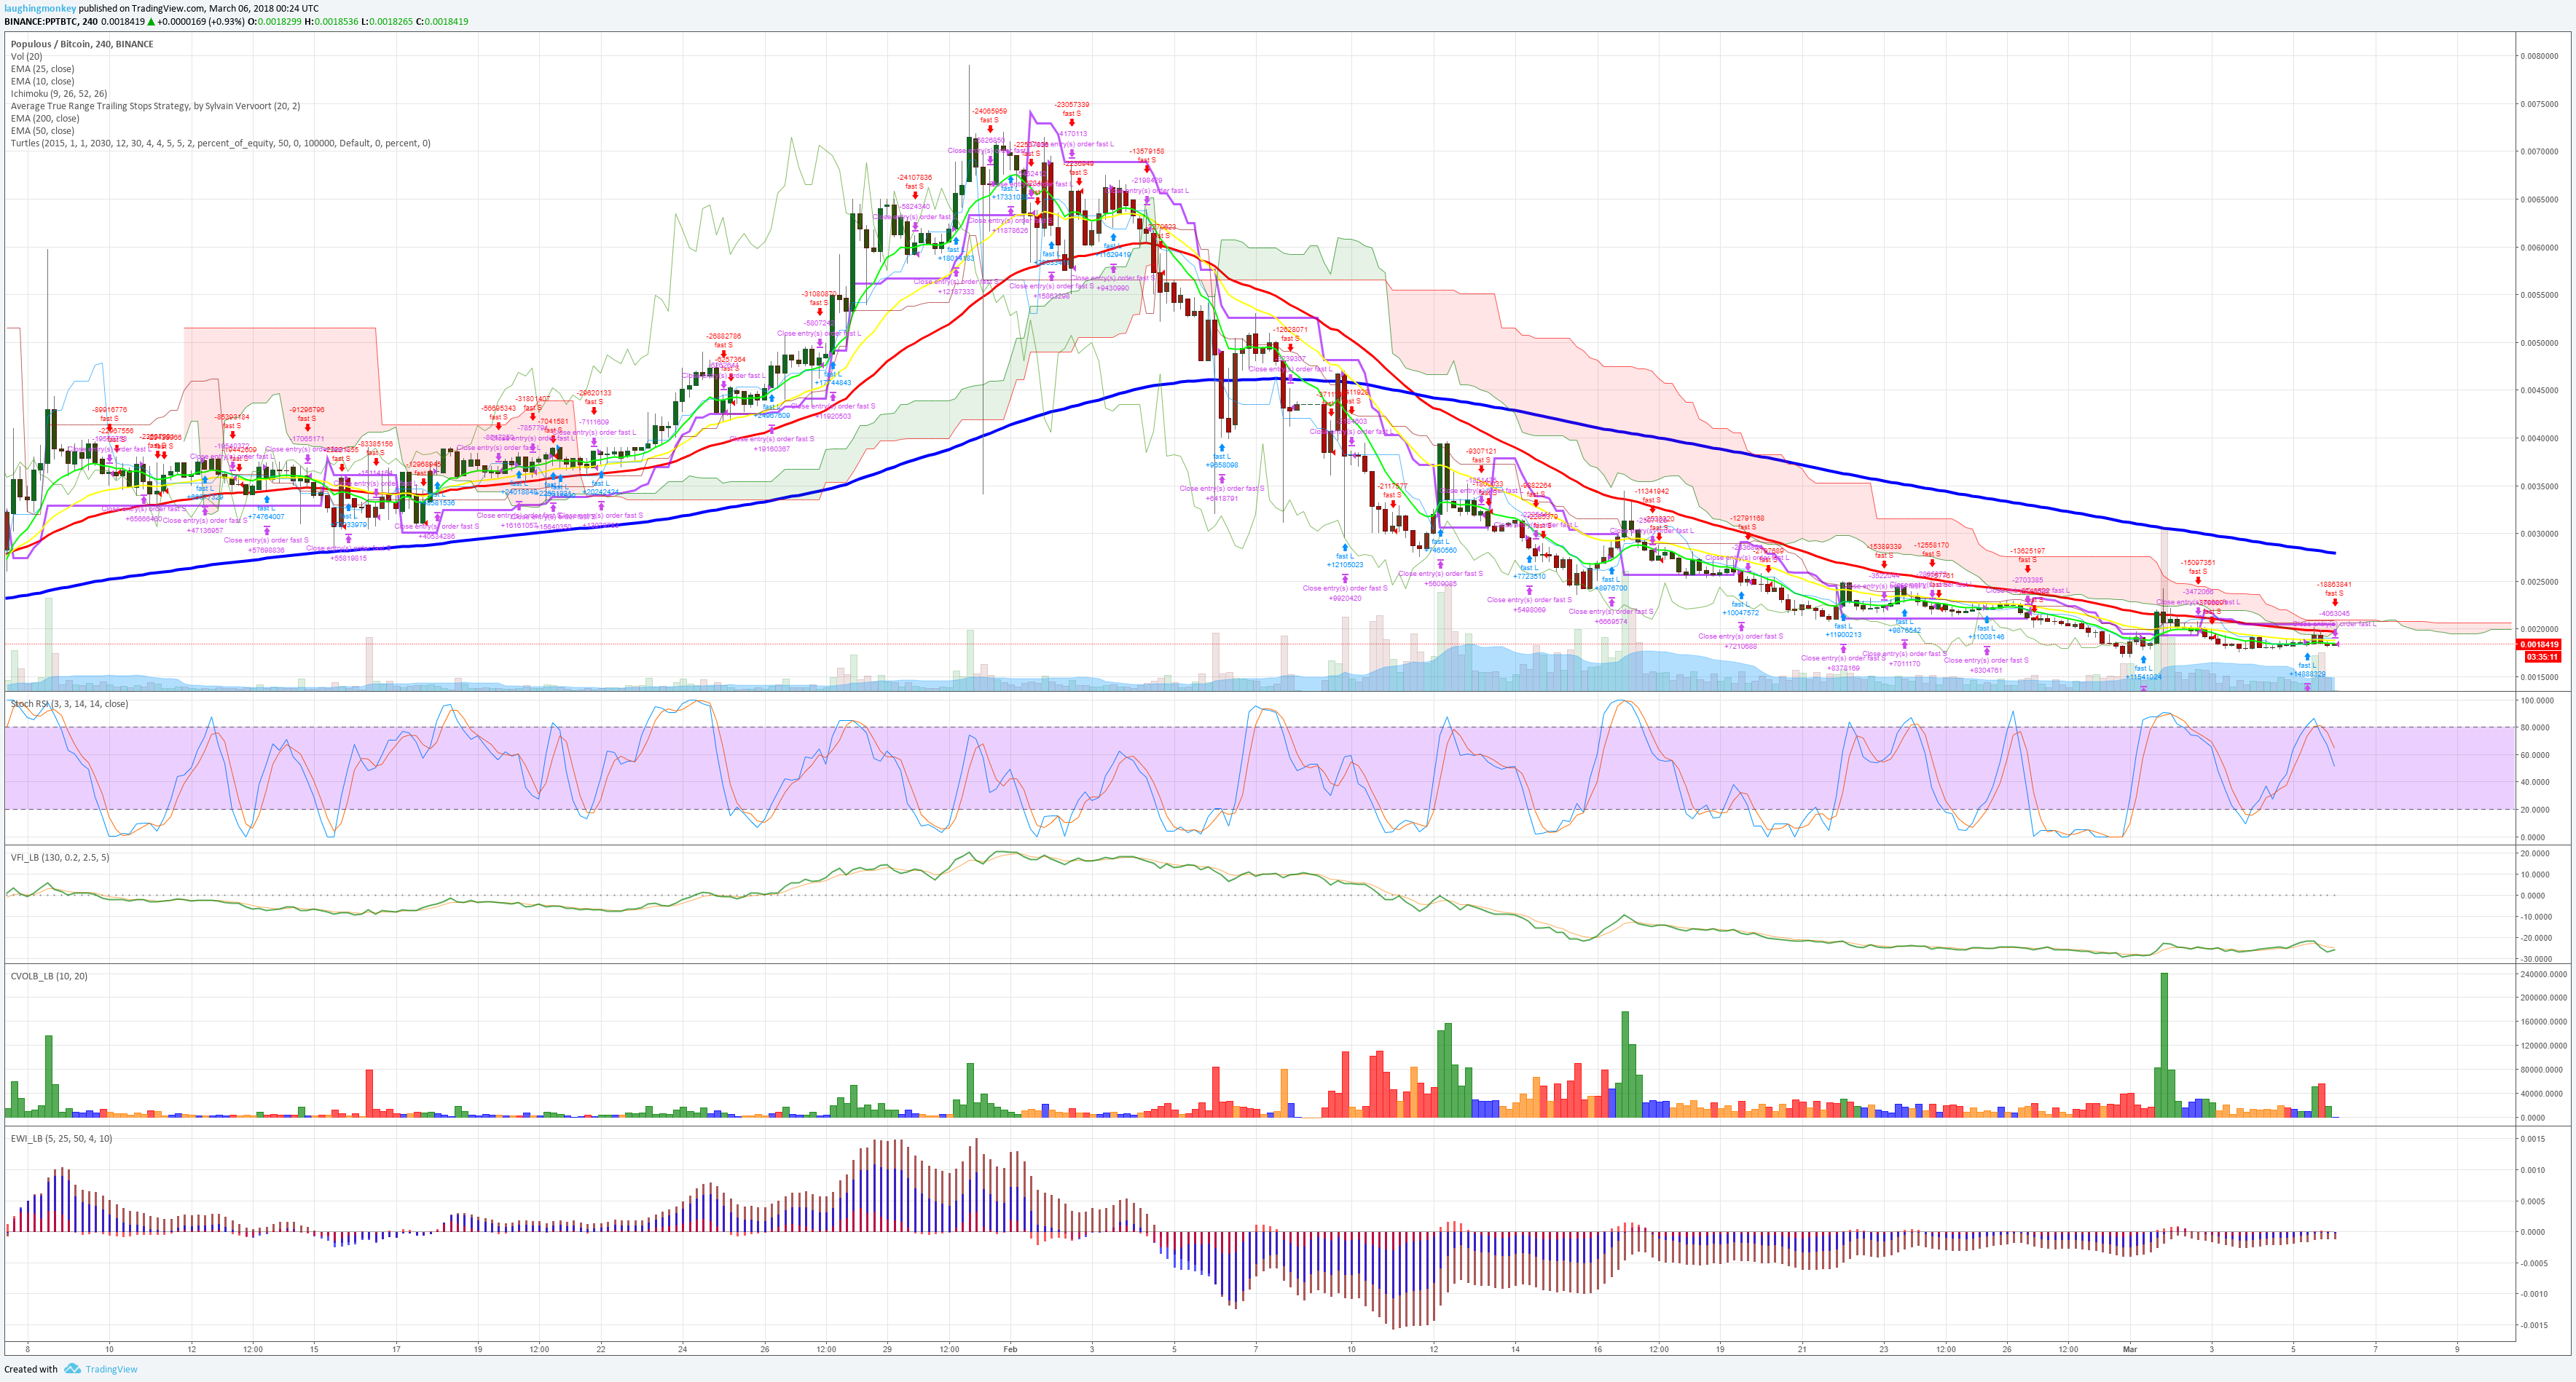This screenshot has width=2576, height=1382.
Task: Click the EWI_LB pane title
Action: [x=61, y=1138]
